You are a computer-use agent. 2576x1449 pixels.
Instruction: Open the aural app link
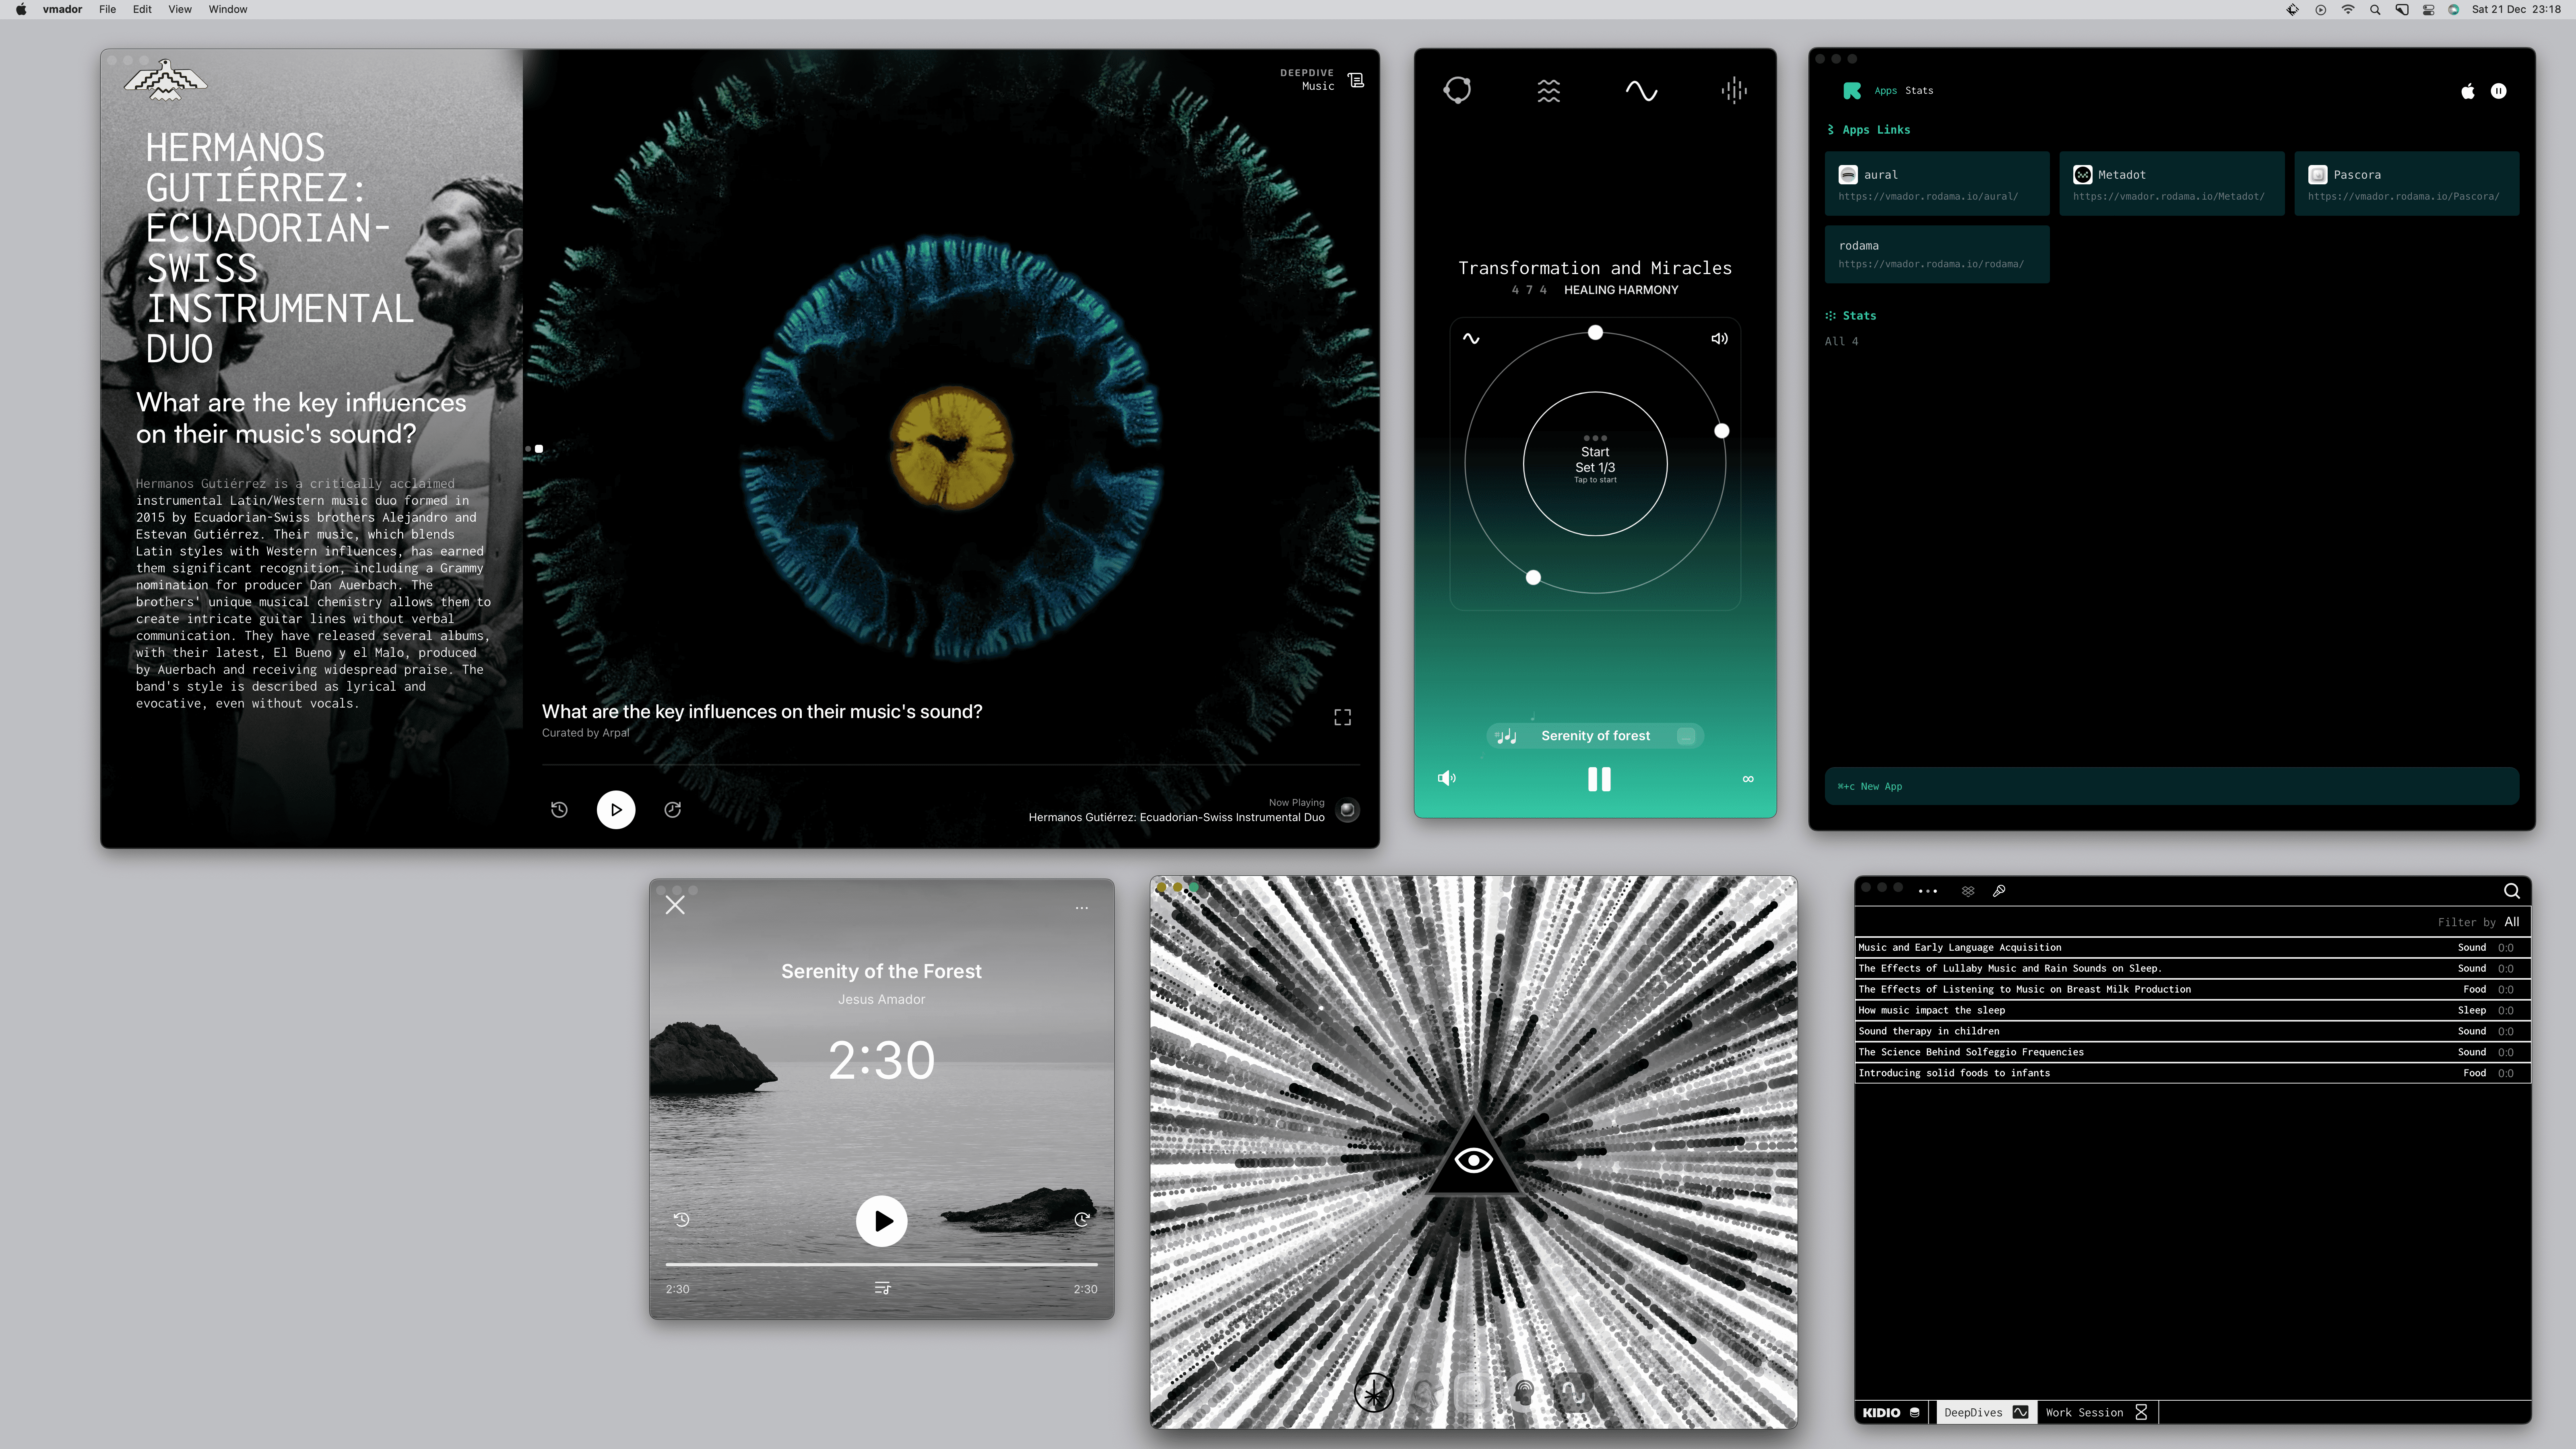click(x=1936, y=184)
